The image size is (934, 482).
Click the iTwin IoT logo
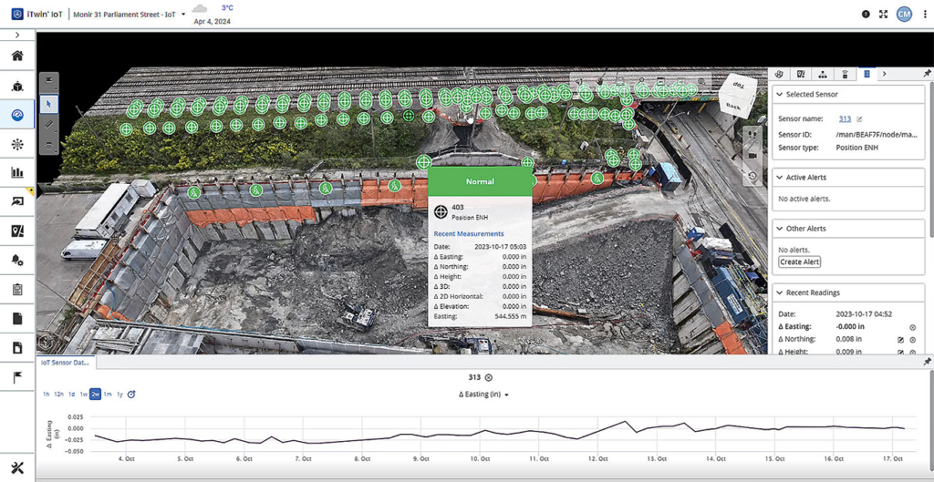36,14
